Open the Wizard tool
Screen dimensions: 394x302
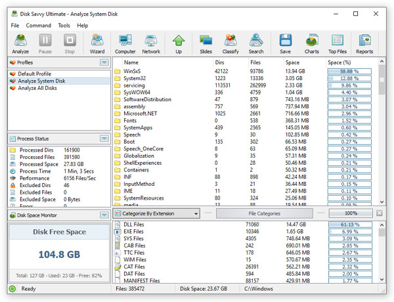pyautogui.click(x=97, y=44)
